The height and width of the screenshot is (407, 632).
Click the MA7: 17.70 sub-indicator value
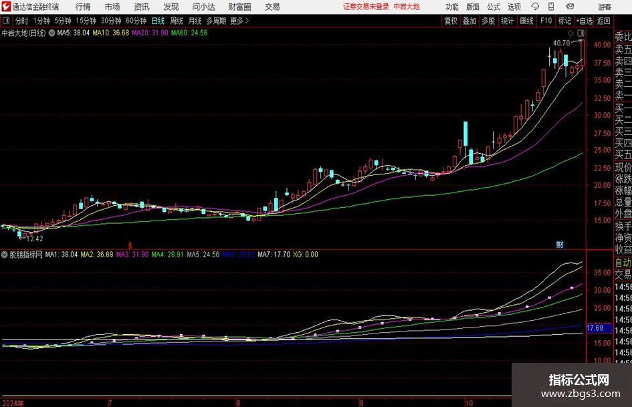[274, 255]
